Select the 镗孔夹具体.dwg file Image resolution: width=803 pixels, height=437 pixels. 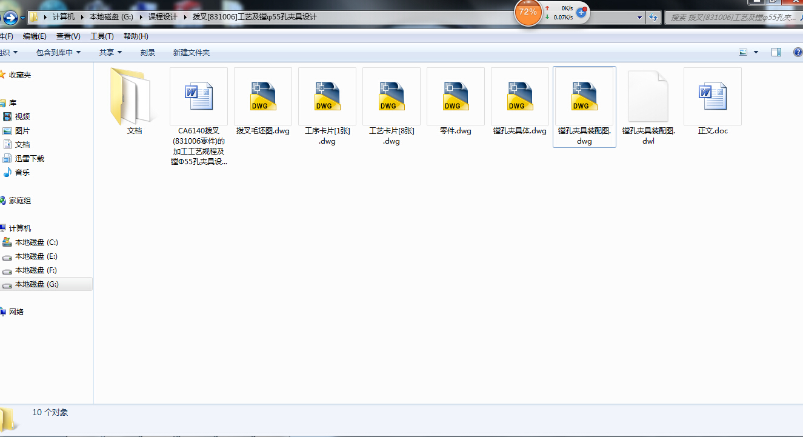pos(520,101)
